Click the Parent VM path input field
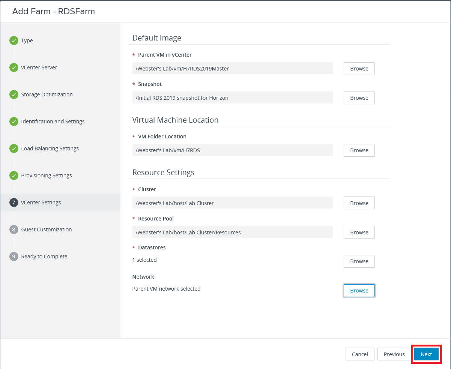The height and width of the screenshot is (369, 451). pyautogui.click(x=233, y=69)
